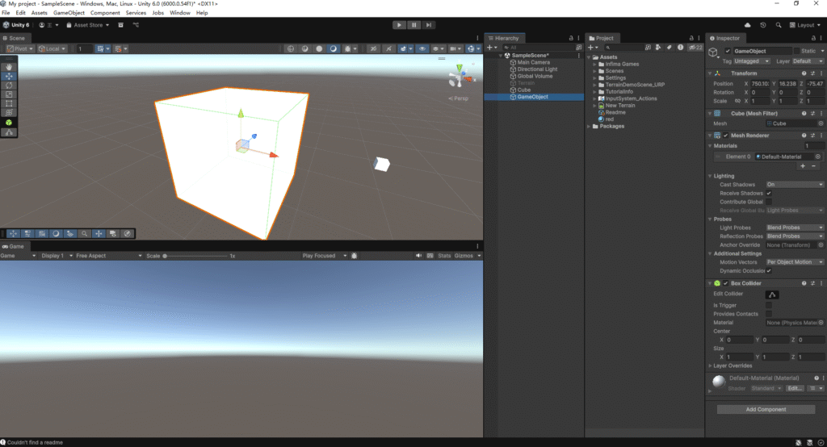Expand the Packages folder in Project

pos(589,127)
